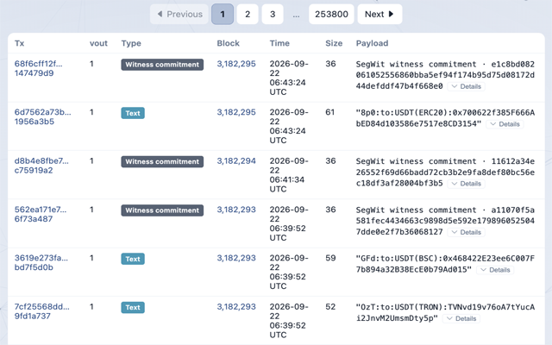The height and width of the screenshot is (345, 552).
Task: Click Witness commitment badge in d8b4e8fbe7 row
Action: [162, 161]
